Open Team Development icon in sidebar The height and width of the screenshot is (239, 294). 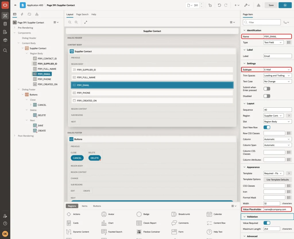coord(5,32)
